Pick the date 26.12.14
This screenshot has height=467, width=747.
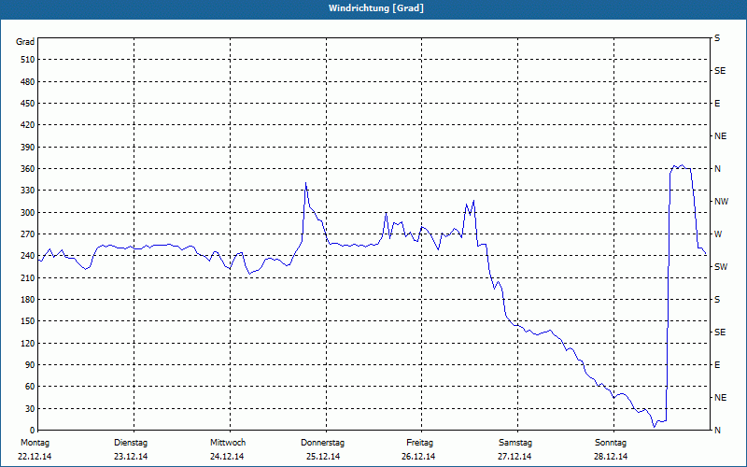tap(418, 457)
